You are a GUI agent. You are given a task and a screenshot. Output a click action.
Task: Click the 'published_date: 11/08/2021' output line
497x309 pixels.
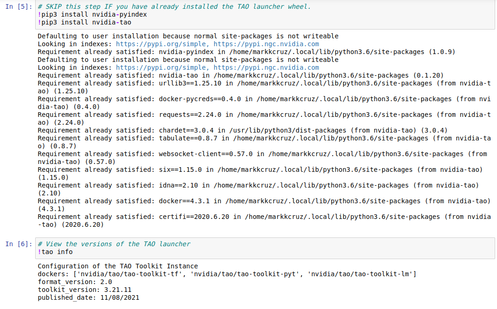[88, 297]
